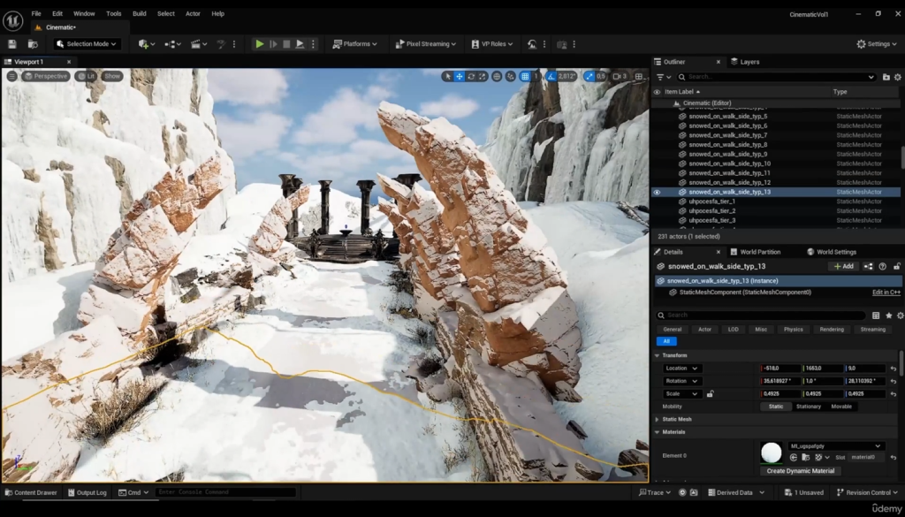This screenshot has width=905, height=517.
Task: Set Mobility to Movable
Action: pos(841,407)
